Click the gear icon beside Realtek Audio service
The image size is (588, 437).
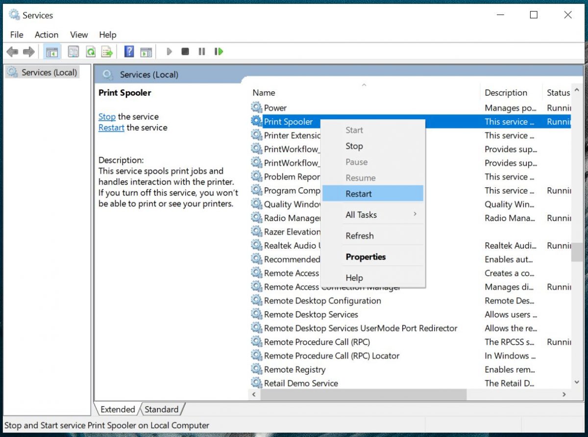[x=257, y=245]
